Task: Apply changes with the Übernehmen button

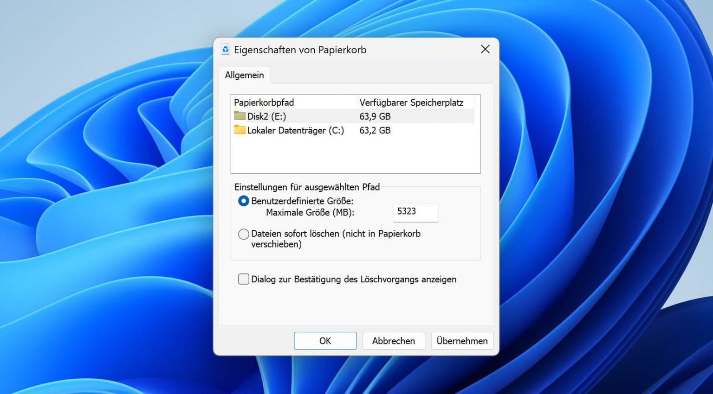Action: (462, 341)
